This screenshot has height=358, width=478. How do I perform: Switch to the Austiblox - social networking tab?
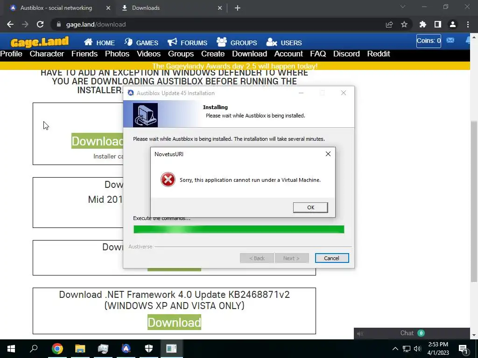click(56, 8)
